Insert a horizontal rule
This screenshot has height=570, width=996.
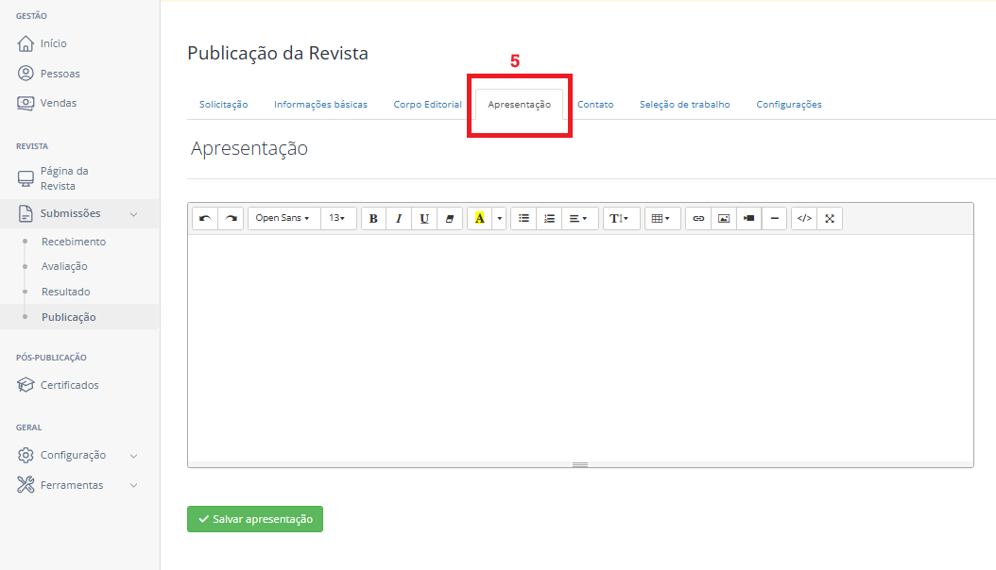coord(774,218)
